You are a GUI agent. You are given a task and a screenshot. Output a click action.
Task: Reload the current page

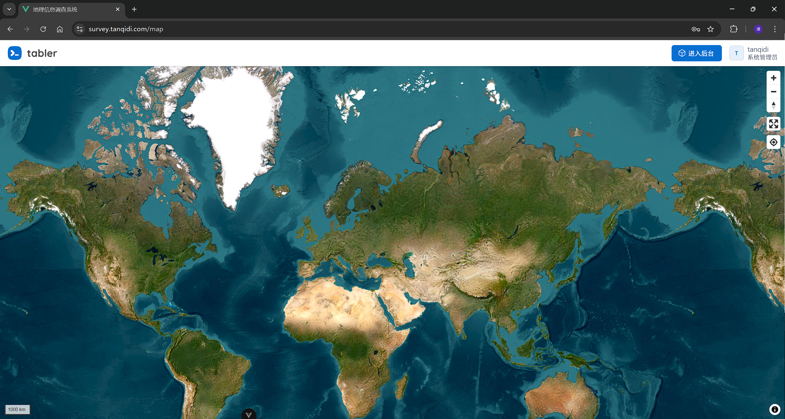(43, 29)
